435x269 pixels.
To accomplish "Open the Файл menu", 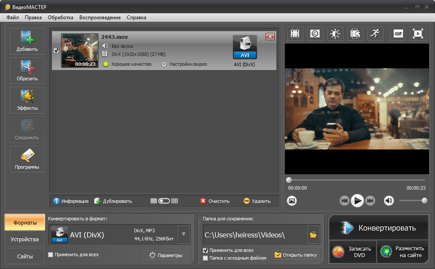I will tap(13, 17).
